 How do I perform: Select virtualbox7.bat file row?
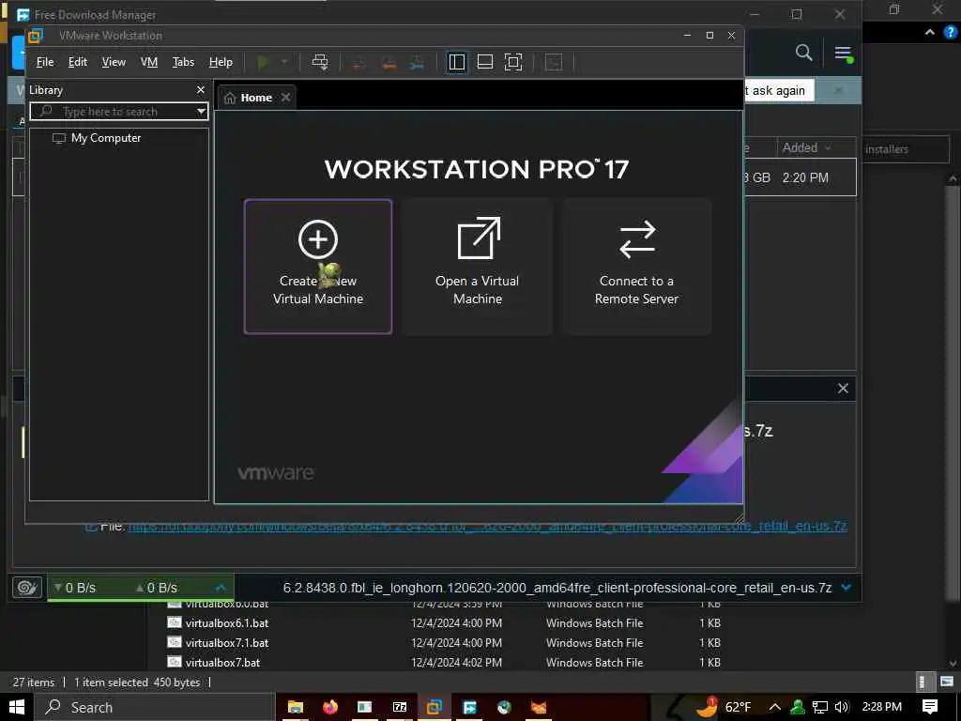coord(444,662)
